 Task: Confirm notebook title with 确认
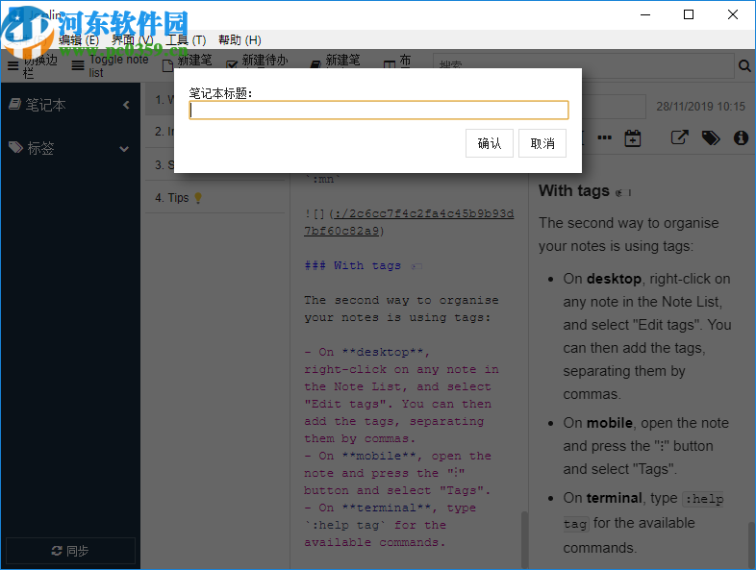(x=490, y=143)
